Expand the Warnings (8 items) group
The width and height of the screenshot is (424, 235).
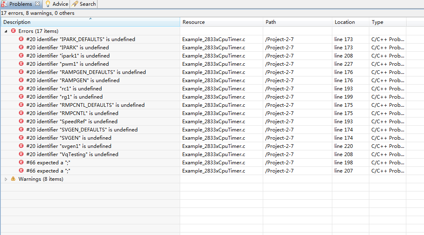[x=6, y=180]
